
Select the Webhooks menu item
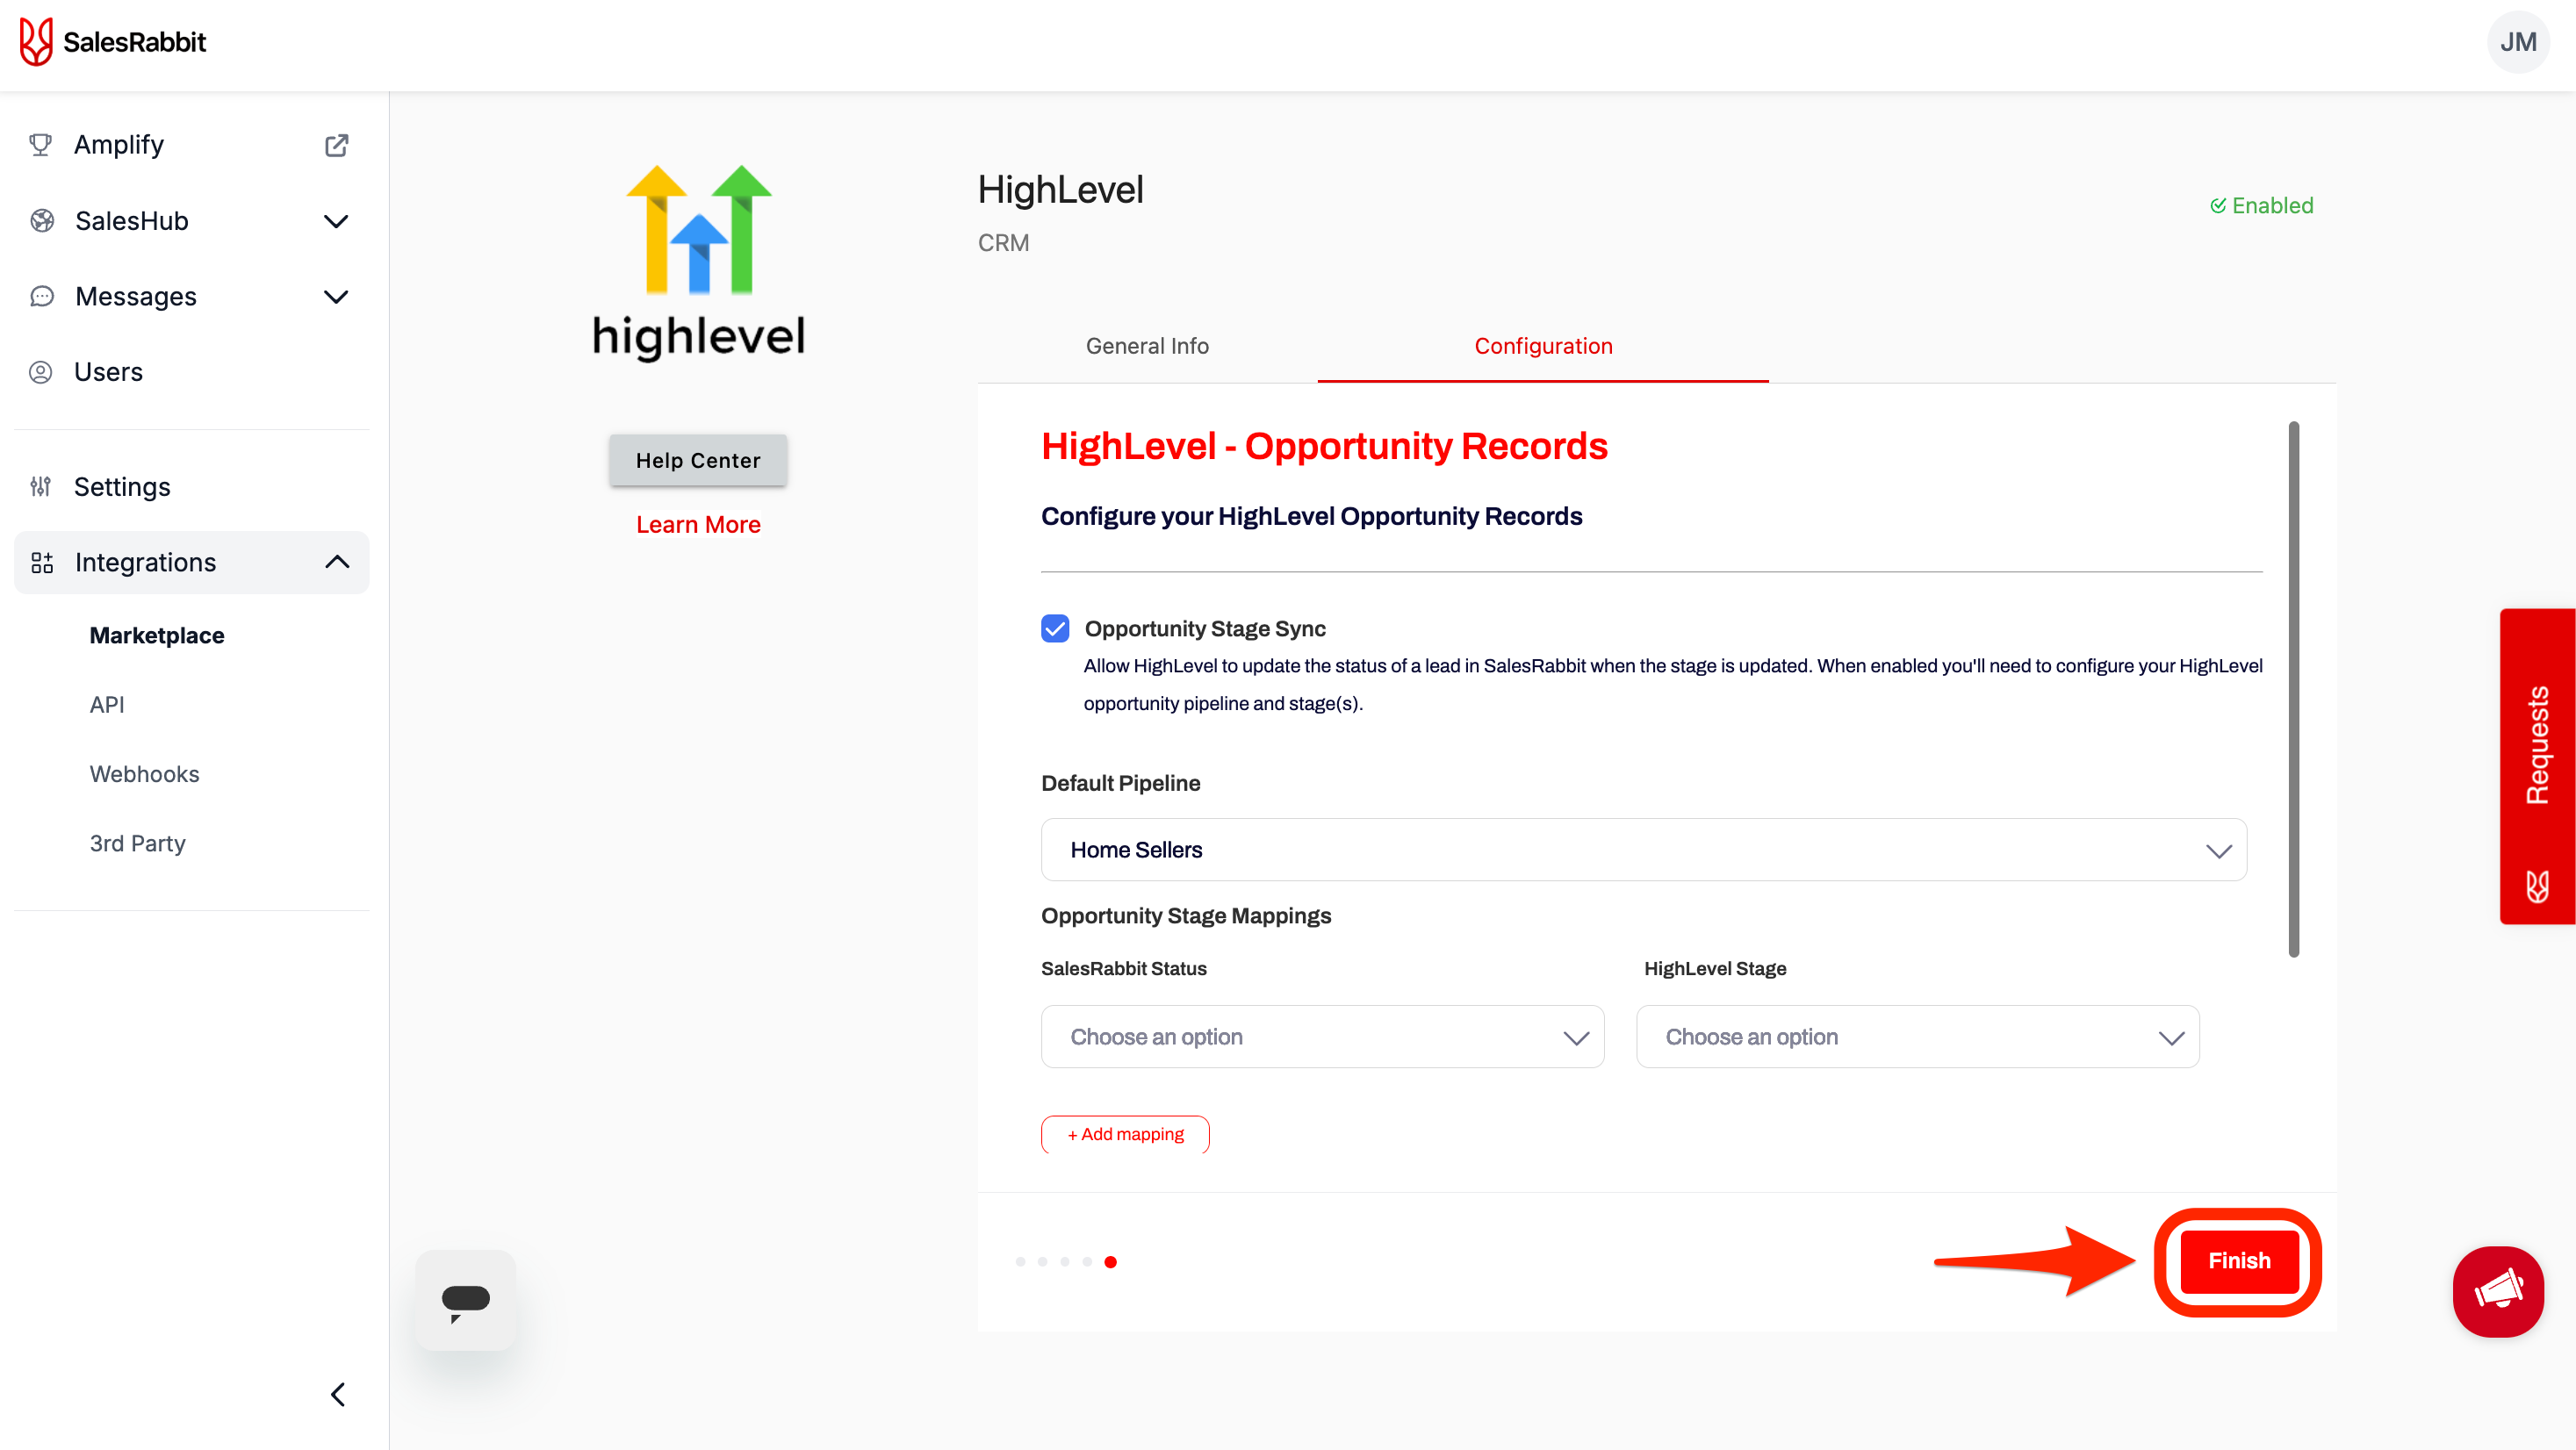click(144, 774)
